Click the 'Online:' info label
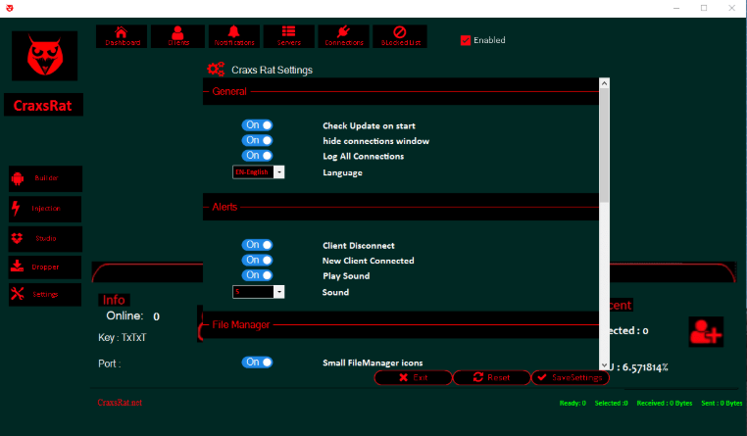 (x=124, y=316)
